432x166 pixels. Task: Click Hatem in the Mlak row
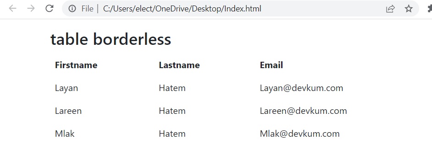click(172, 134)
